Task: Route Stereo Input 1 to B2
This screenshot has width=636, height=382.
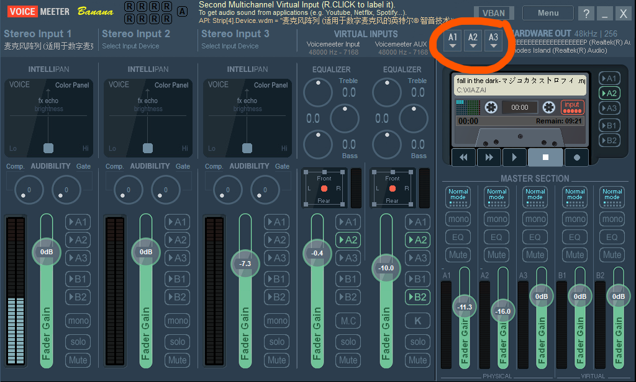Action: tap(78, 297)
